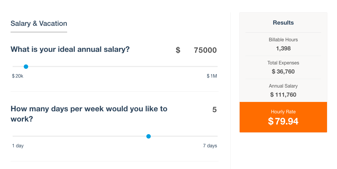Click the dollar sign beside salary input
The image size is (337, 169).
point(178,50)
